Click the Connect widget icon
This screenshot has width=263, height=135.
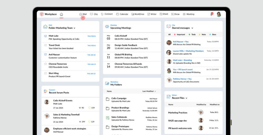[x=46, y=91]
